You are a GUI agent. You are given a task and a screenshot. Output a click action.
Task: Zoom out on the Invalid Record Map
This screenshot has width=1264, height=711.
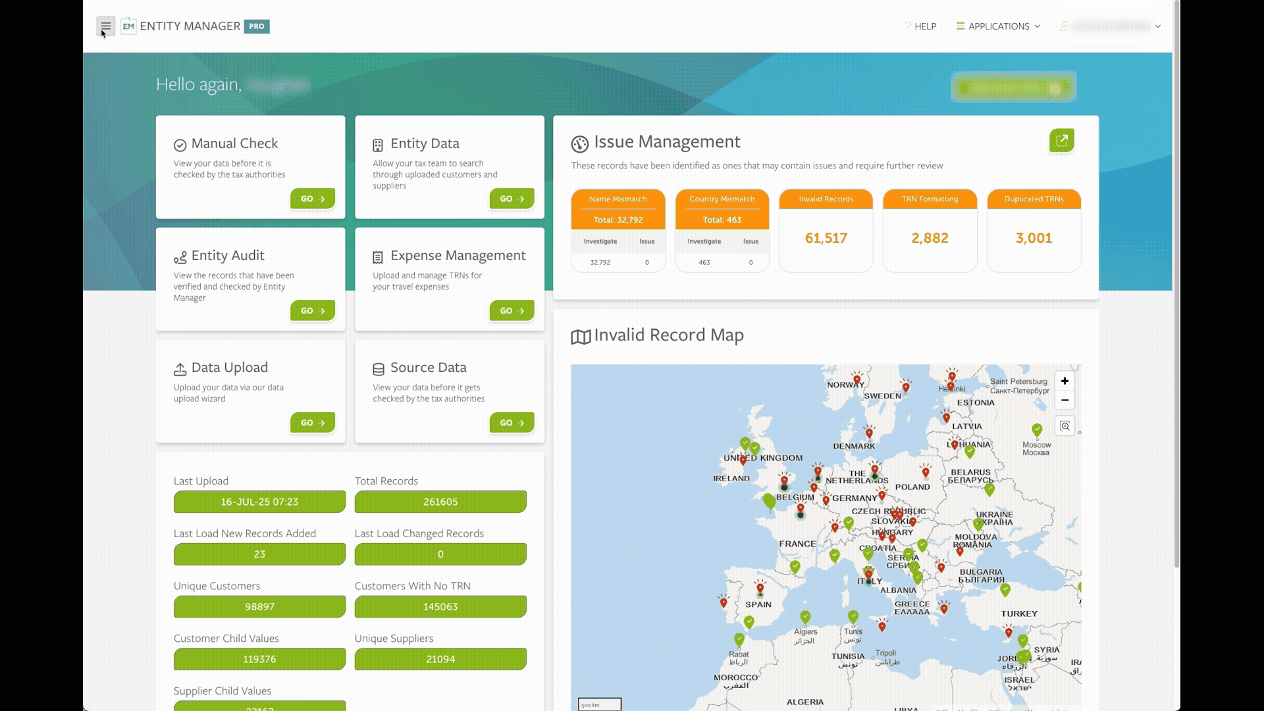pos(1065,400)
